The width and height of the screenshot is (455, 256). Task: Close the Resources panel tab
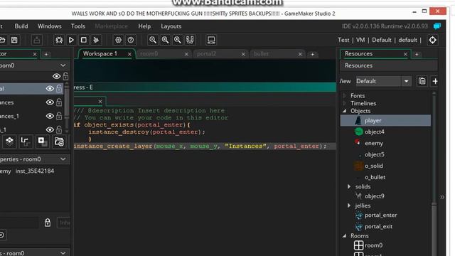point(405,54)
